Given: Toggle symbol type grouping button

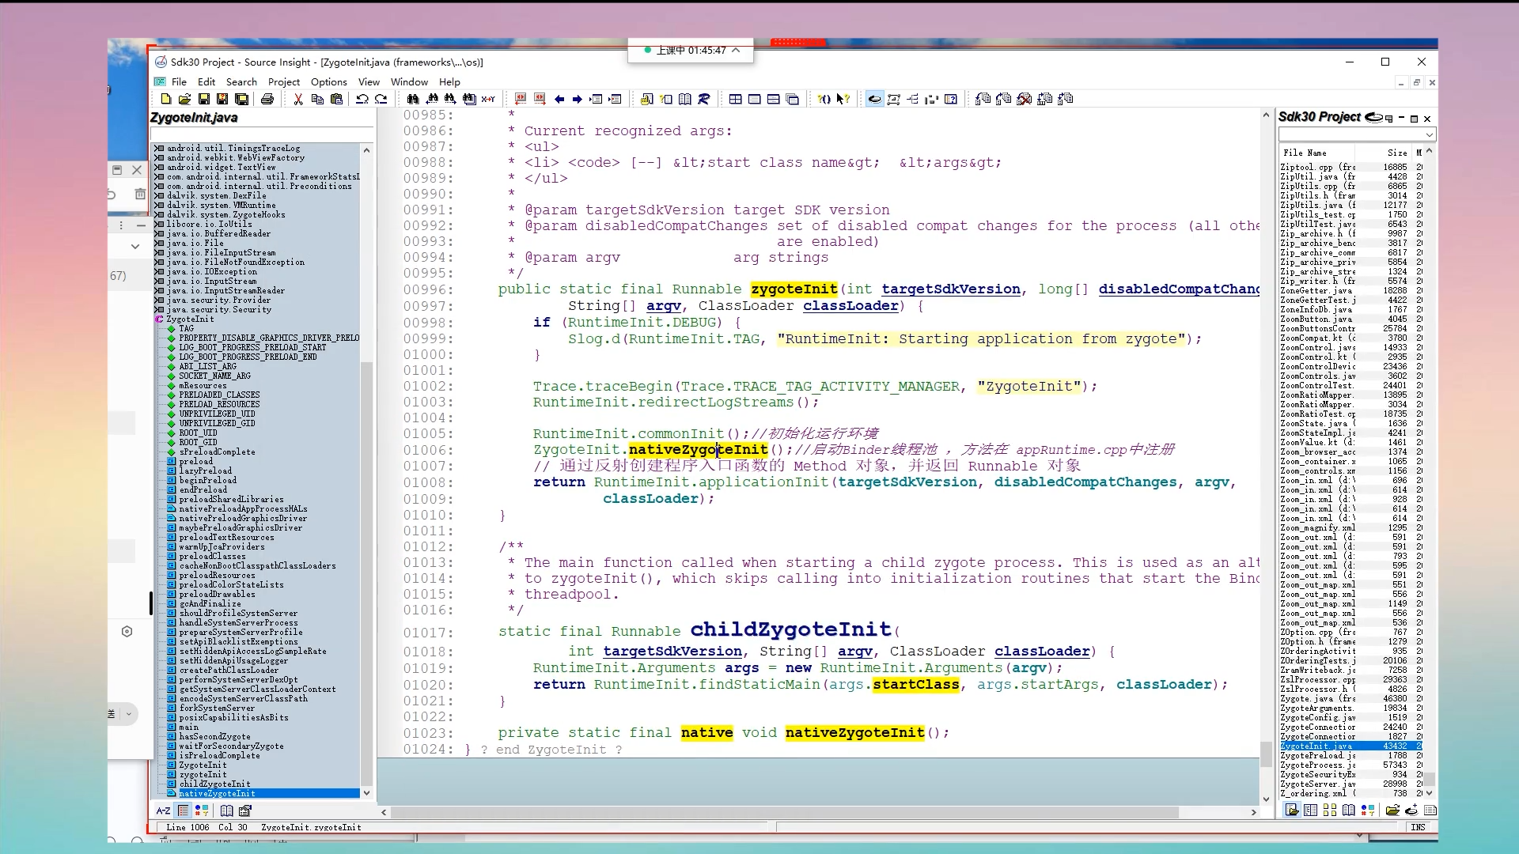Looking at the screenshot, I should (201, 811).
